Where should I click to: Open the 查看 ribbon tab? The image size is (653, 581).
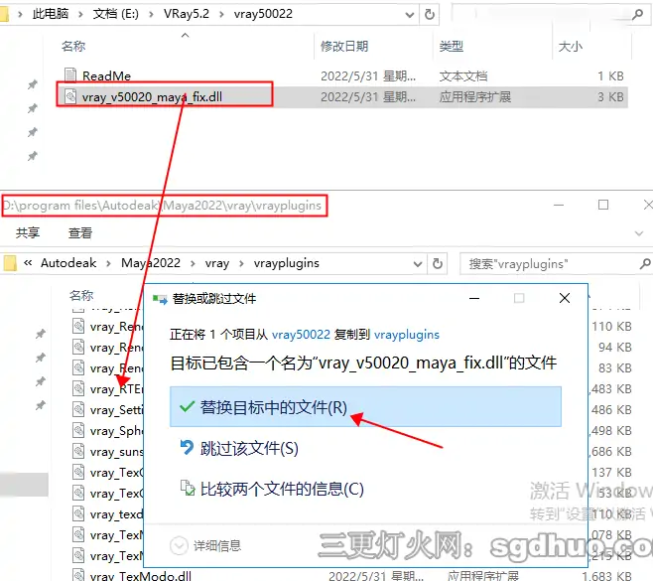coord(80,232)
